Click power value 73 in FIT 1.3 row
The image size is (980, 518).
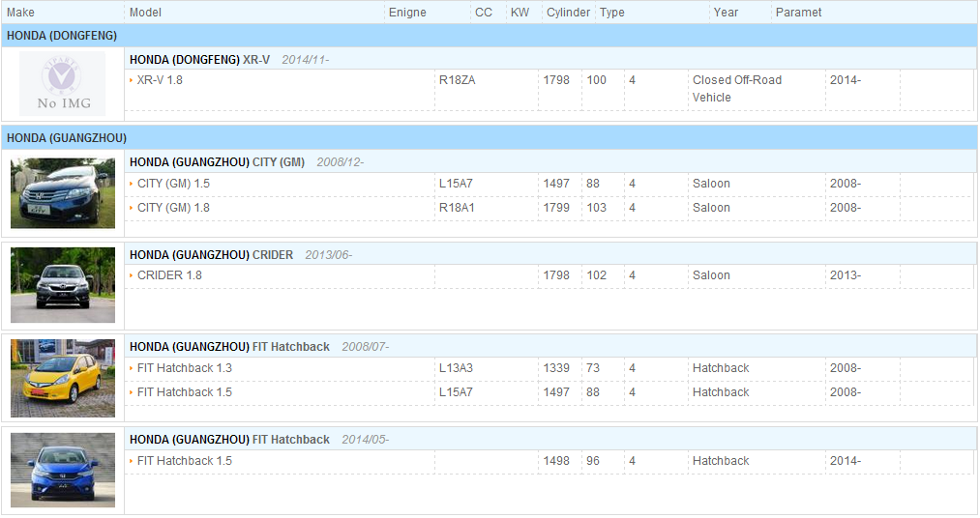point(592,368)
